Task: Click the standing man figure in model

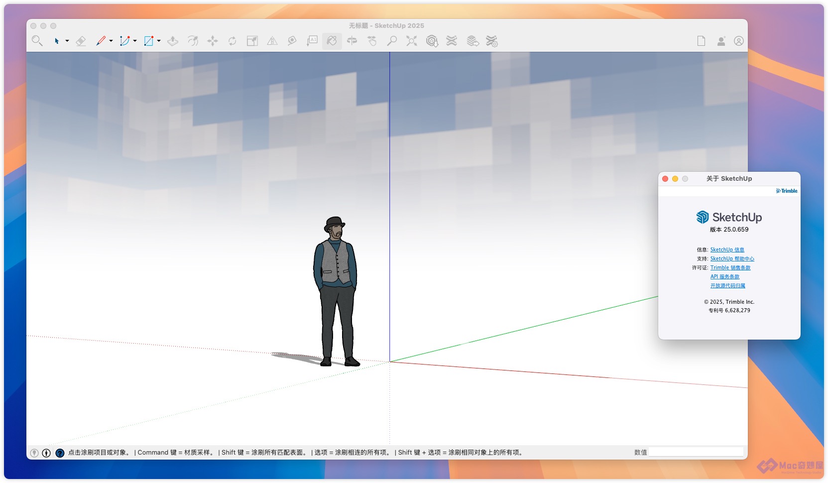Action: click(336, 291)
